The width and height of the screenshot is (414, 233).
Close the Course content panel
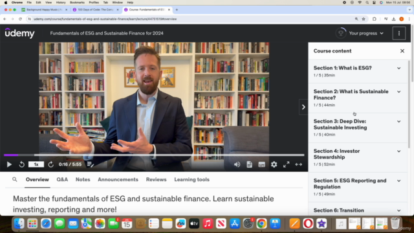pos(402,51)
